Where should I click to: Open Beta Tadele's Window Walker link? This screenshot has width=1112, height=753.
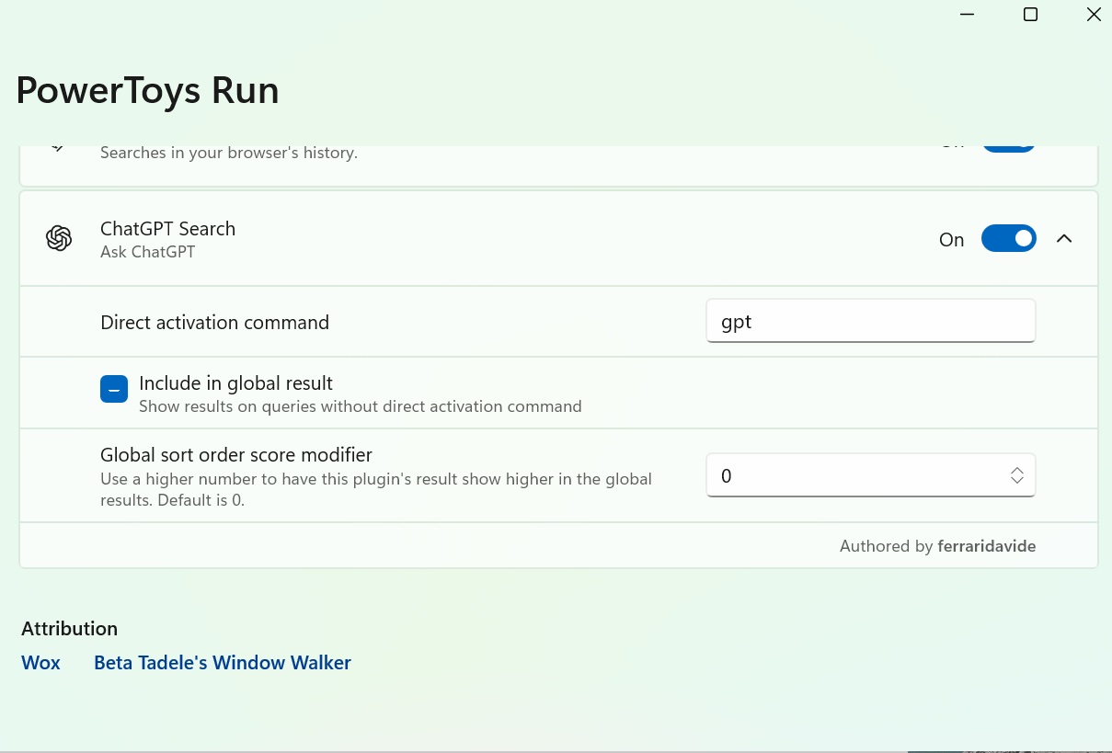[223, 663]
